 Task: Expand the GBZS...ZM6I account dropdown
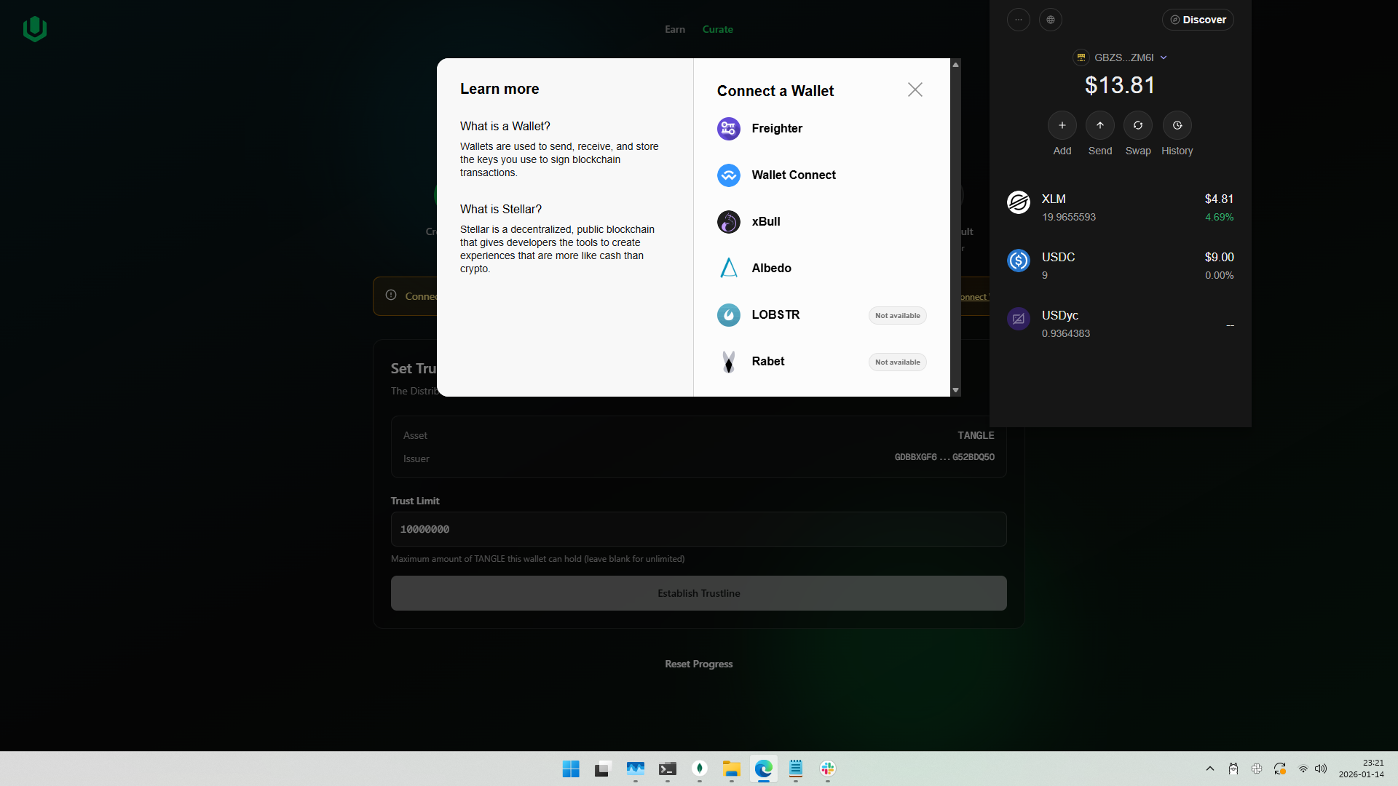coord(1123,57)
